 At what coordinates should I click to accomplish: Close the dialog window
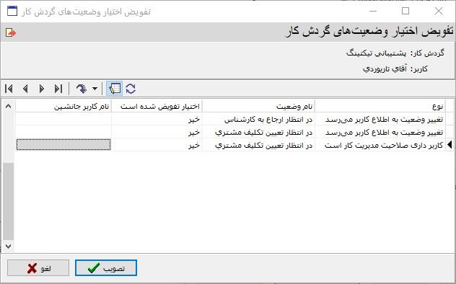pos(439,11)
